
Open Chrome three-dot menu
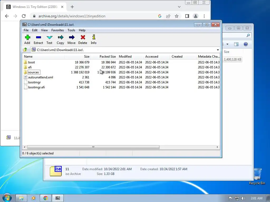point(204,16)
